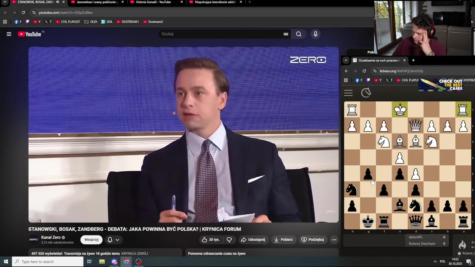Open the POL language input switcher
The width and height of the screenshot is (475, 267).
[x=442, y=262]
